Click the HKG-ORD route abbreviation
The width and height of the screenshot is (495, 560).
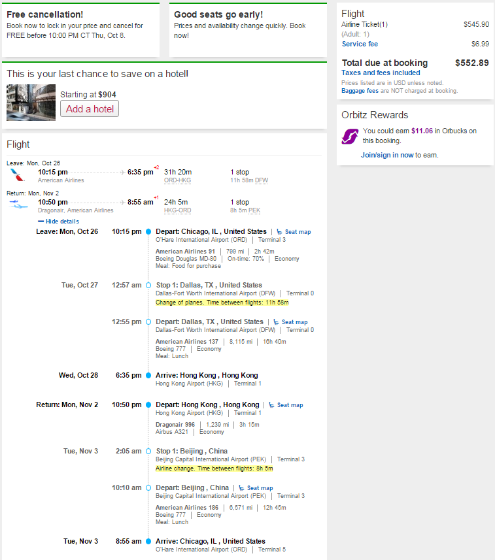tap(177, 210)
